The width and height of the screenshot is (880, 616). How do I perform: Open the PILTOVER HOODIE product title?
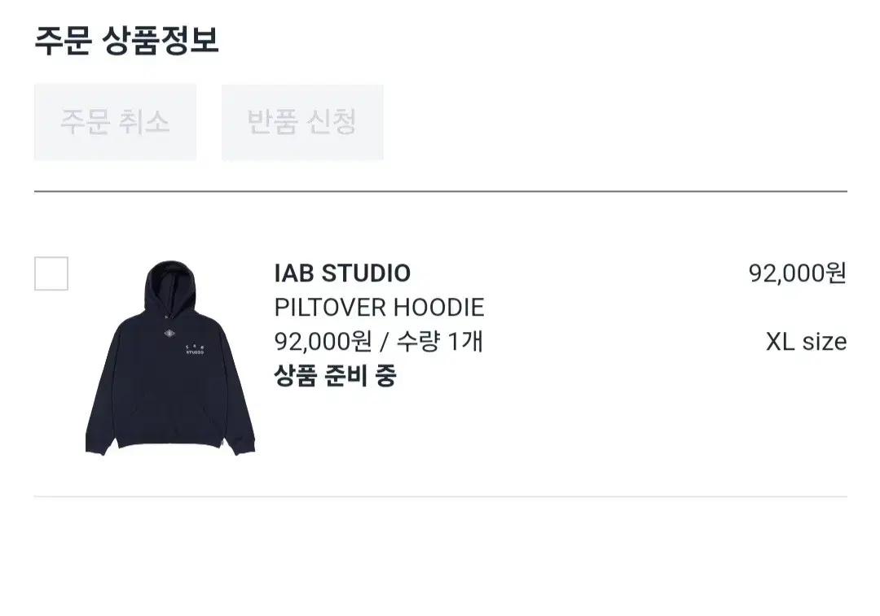pos(380,308)
